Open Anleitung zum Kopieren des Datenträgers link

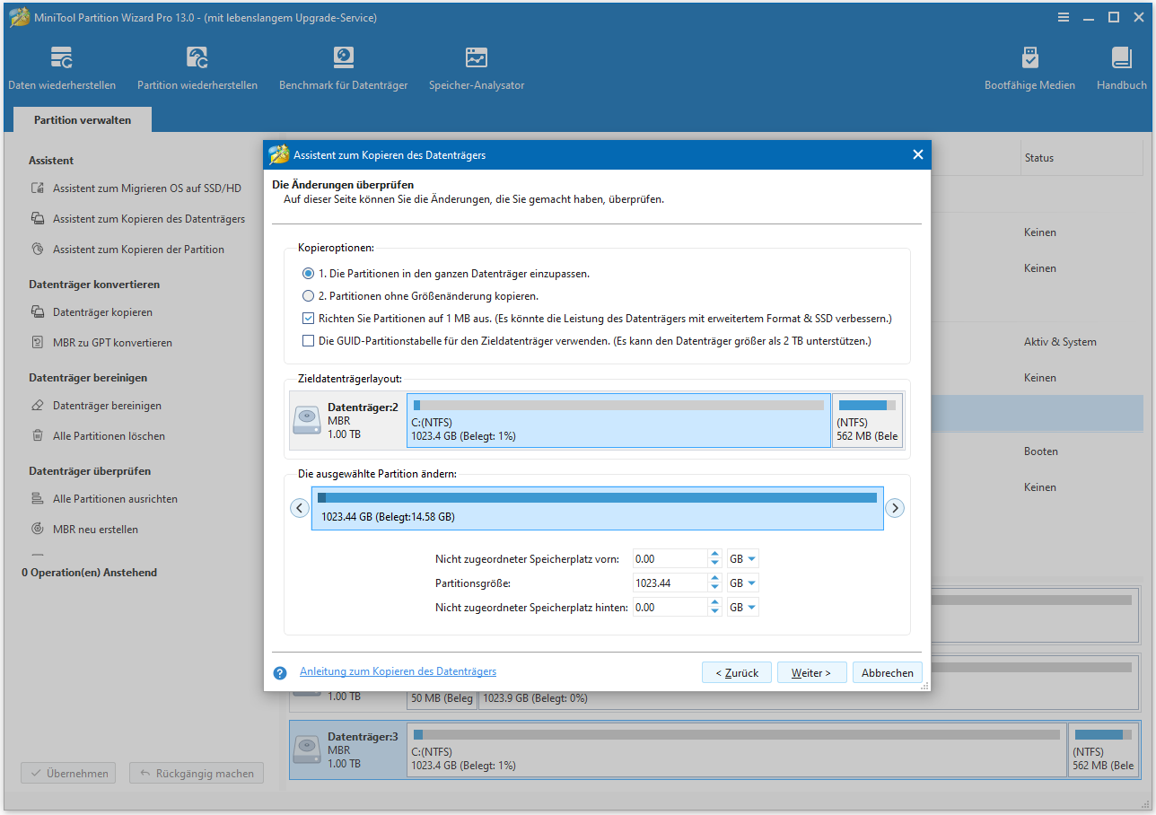click(x=398, y=670)
